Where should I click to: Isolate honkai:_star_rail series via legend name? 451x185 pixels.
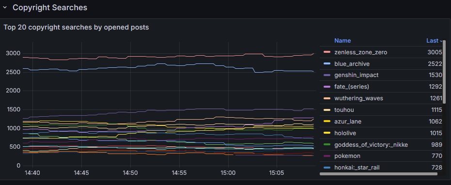[357, 168]
